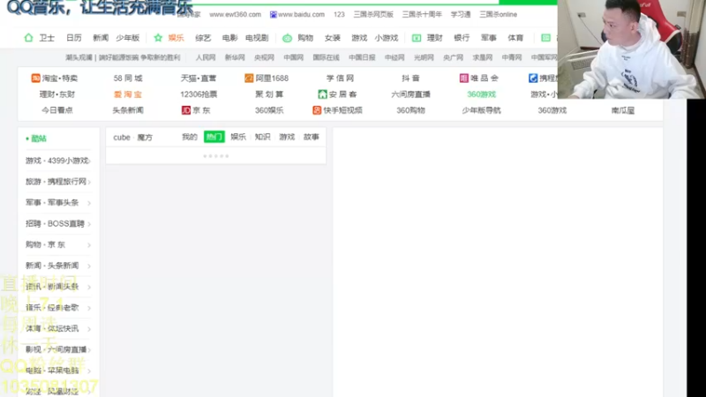Open the 理财·东财 link
The width and height of the screenshot is (706, 397).
coord(57,94)
